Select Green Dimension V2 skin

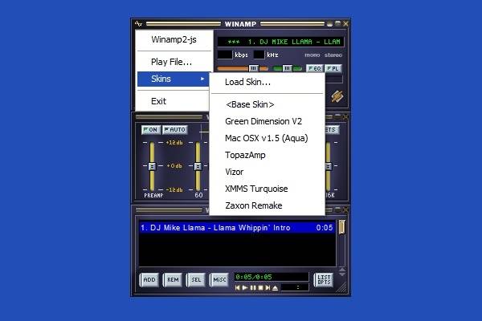point(267,121)
